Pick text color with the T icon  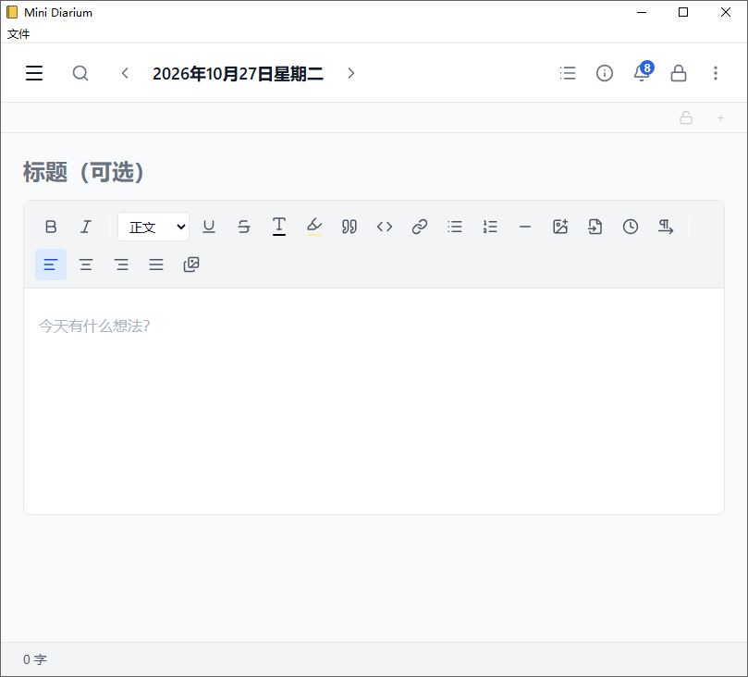[279, 227]
